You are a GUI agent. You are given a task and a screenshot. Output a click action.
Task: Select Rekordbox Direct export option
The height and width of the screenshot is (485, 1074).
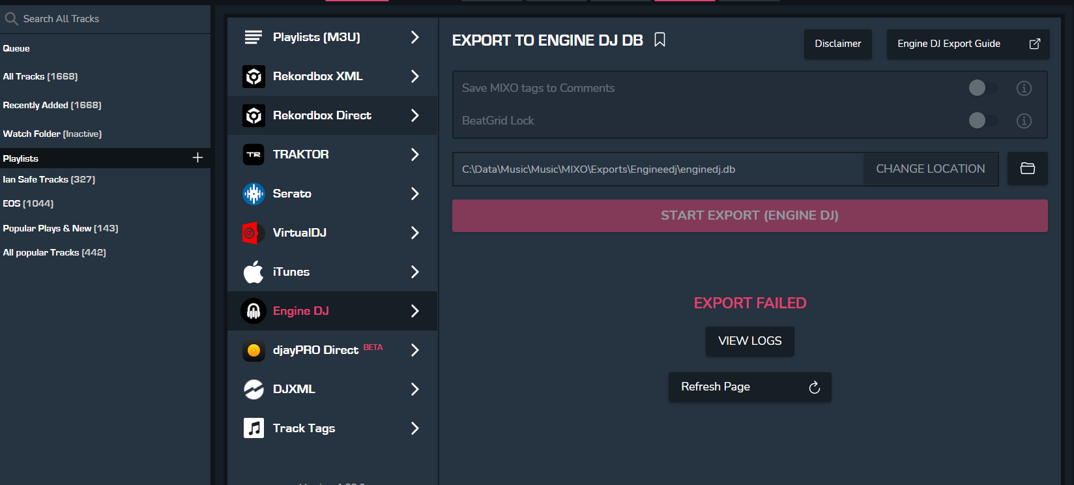332,115
